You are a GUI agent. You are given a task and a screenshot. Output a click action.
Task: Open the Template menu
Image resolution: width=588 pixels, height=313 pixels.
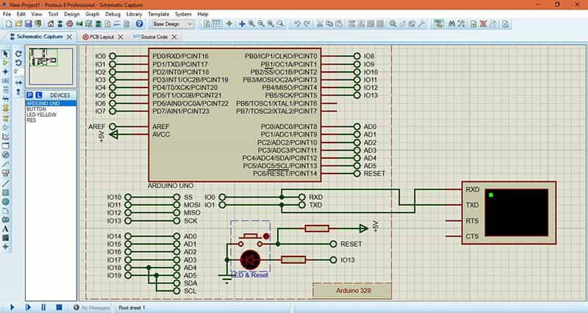159,14
